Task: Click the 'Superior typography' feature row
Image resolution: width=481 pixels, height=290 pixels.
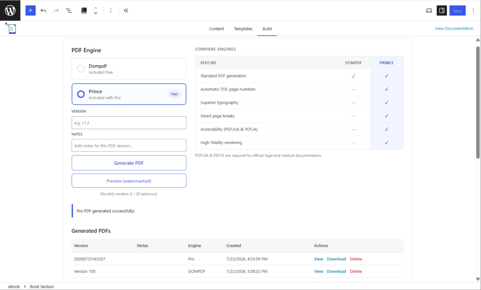Action: click(299, 102)
